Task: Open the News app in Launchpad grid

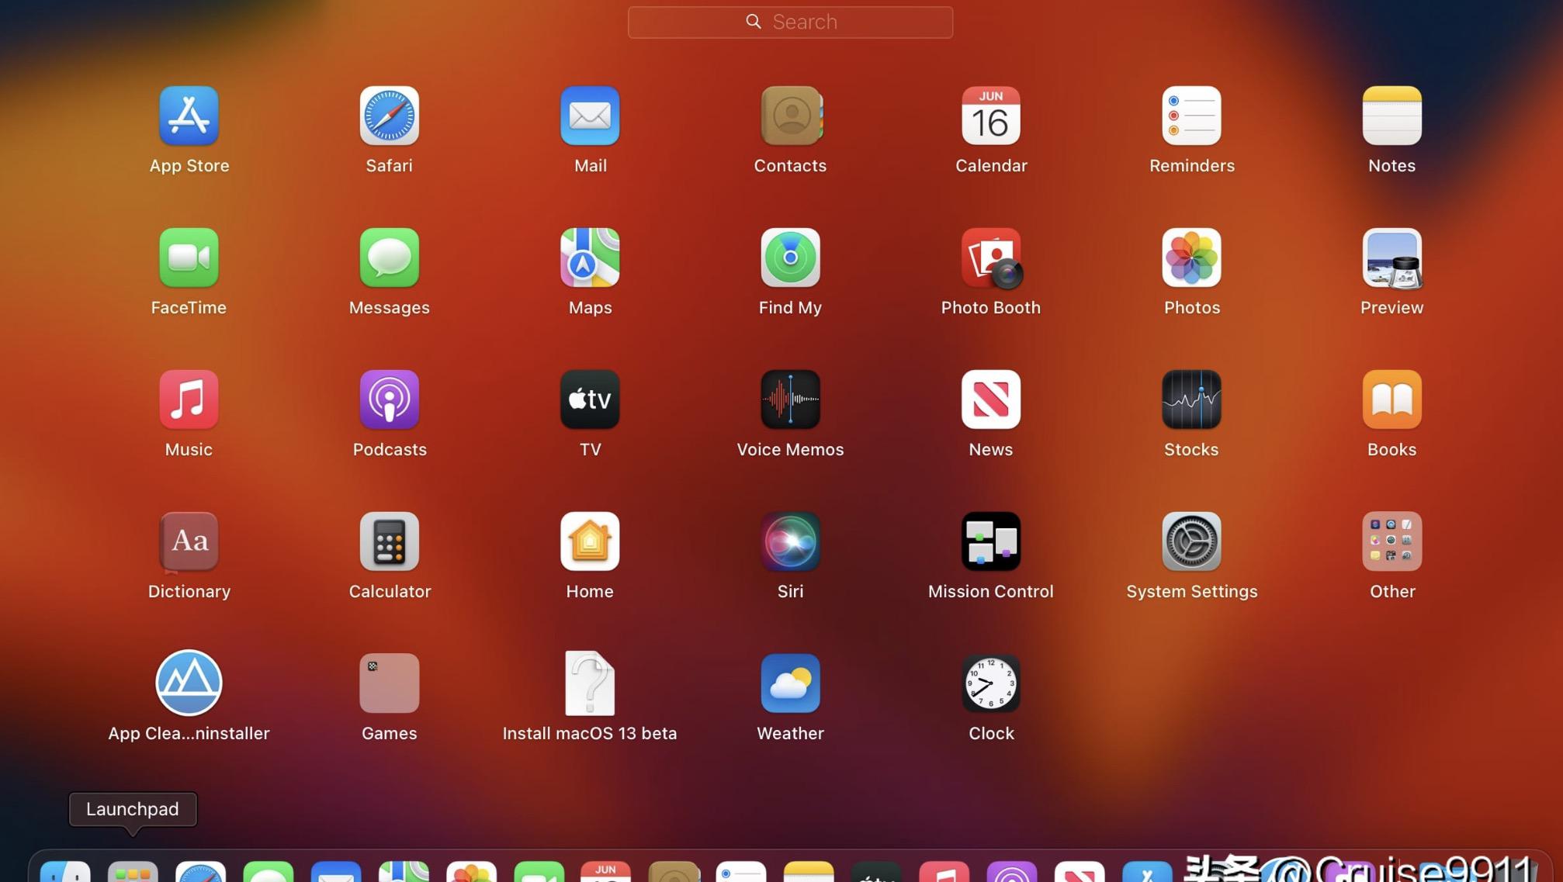Action: point(991,399)
